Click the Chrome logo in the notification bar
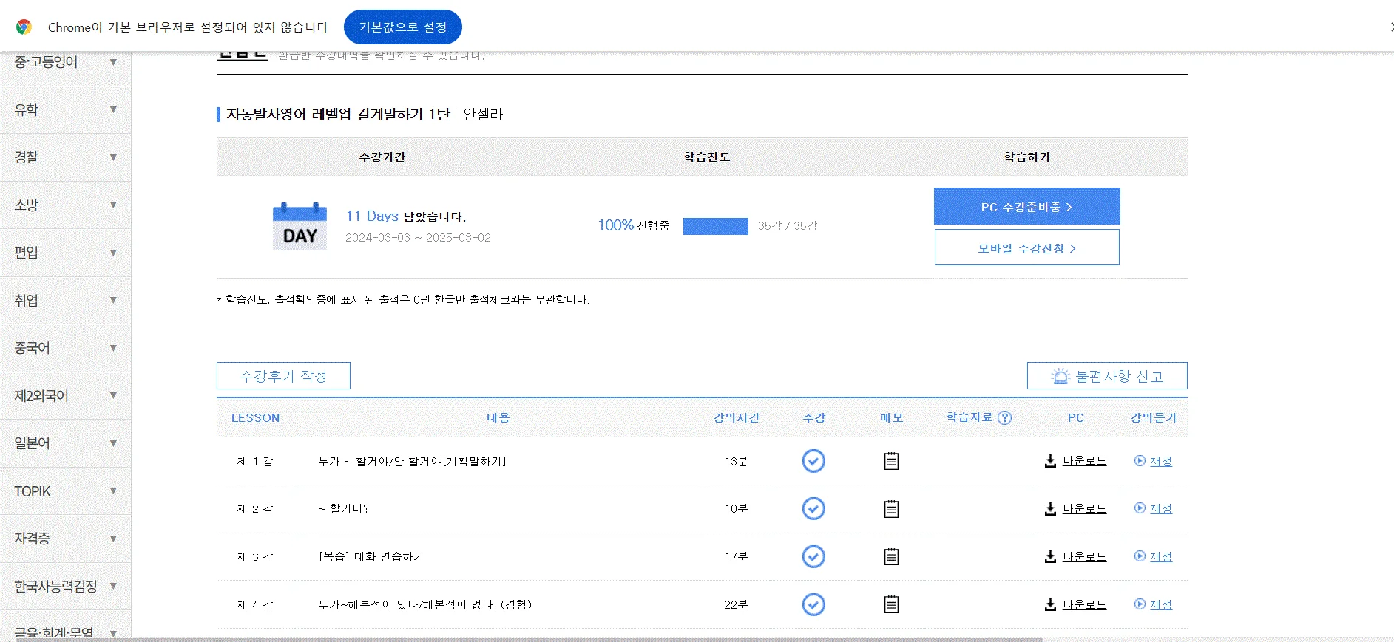The width and height of the screenshot is (1394, 642). [24, 27]
